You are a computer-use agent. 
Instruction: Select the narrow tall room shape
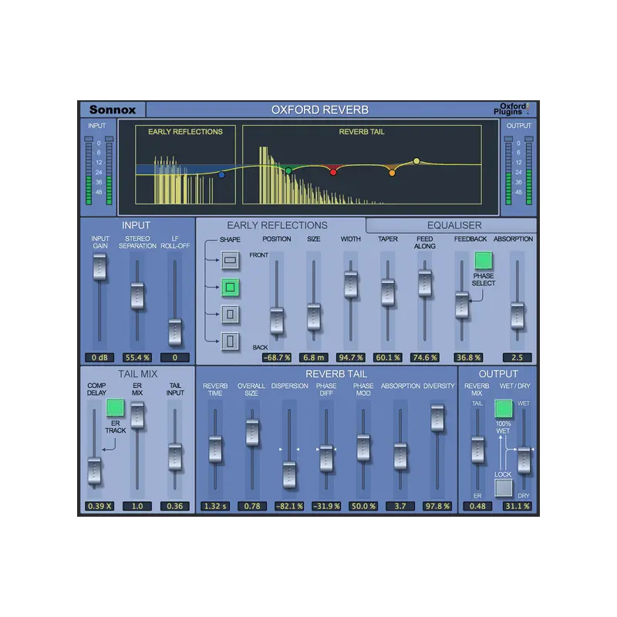[x=230, y=341]
